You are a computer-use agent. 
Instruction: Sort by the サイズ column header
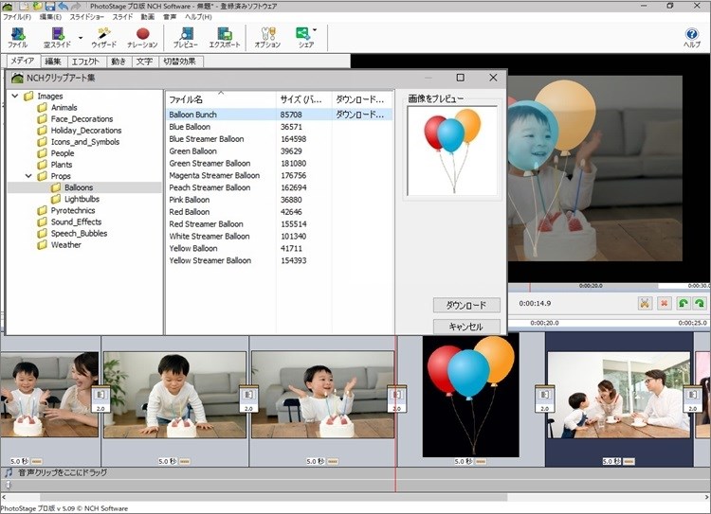303,99
